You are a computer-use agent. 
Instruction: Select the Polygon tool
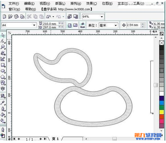pyautogui.click(x=3, y=77)
